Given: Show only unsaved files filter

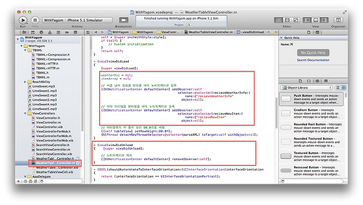Looking at the screenshot, I should (36, 181).
